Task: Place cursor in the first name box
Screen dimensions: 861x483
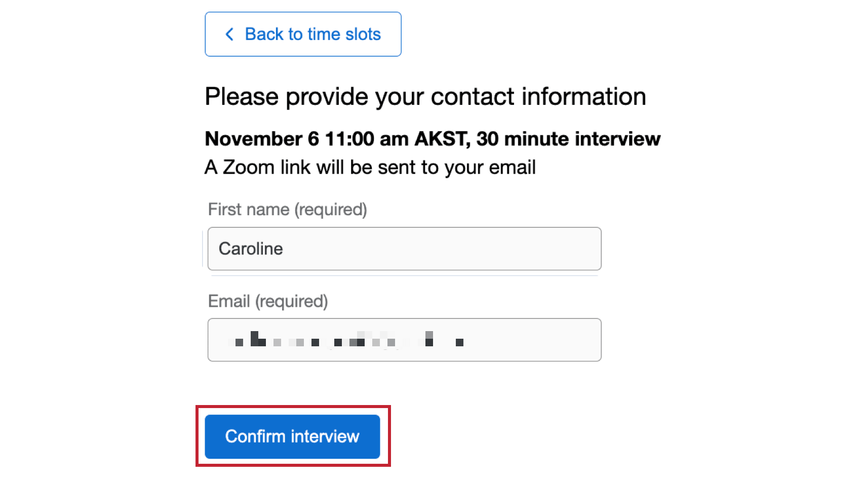Action: coord(404,249)
